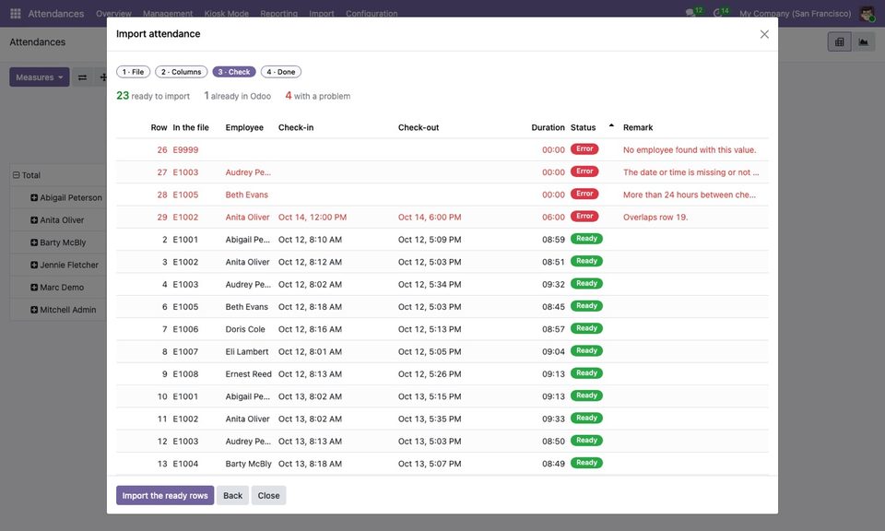Open the Overview menu
The height and width of the screenshot is (531, 885).
coord(113,14)
